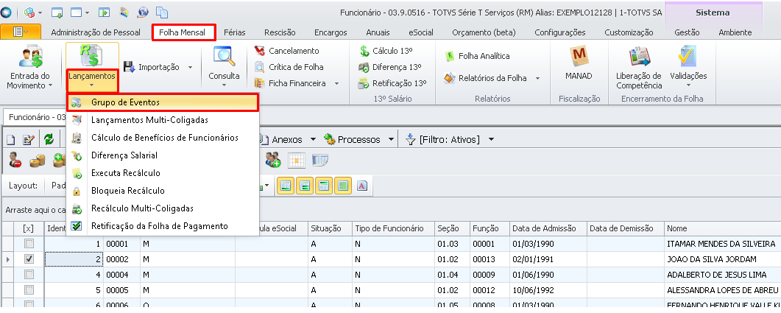Screen dimensions: 781x313
Task: Click the Entrada do Movimento icon
Action: pos(30,56)
